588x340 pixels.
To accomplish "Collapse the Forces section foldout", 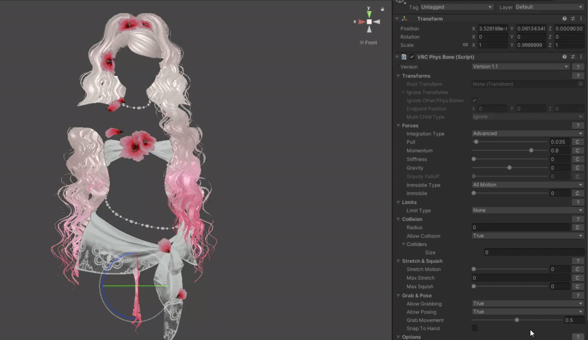I will pos(398,125).
